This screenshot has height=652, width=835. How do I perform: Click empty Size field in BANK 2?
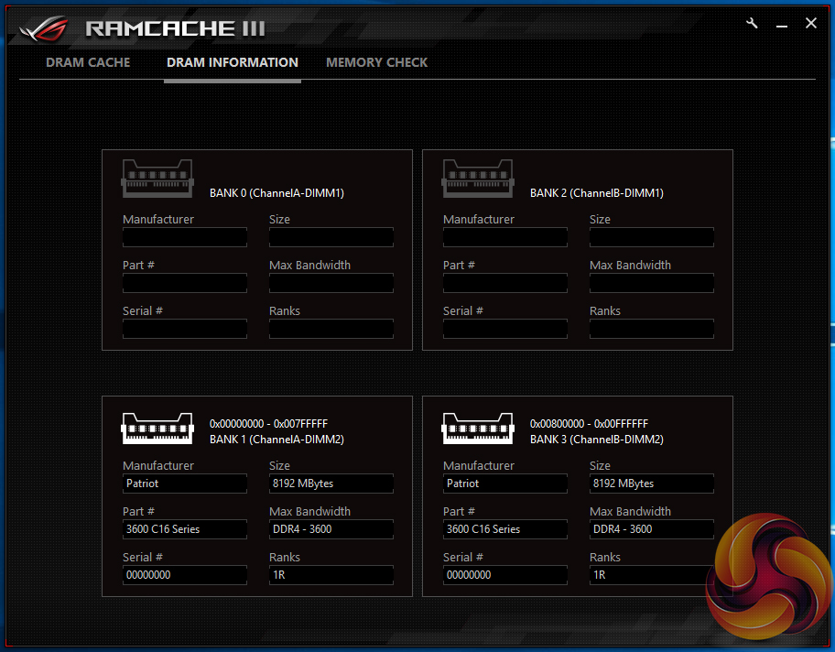pos(652,237)
